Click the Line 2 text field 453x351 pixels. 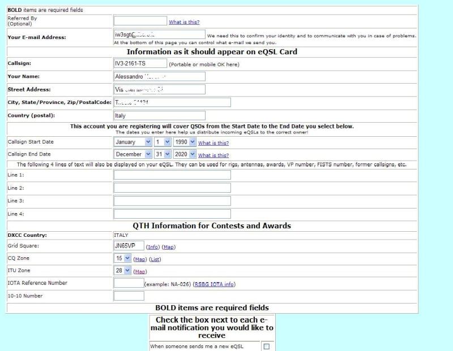172,188
